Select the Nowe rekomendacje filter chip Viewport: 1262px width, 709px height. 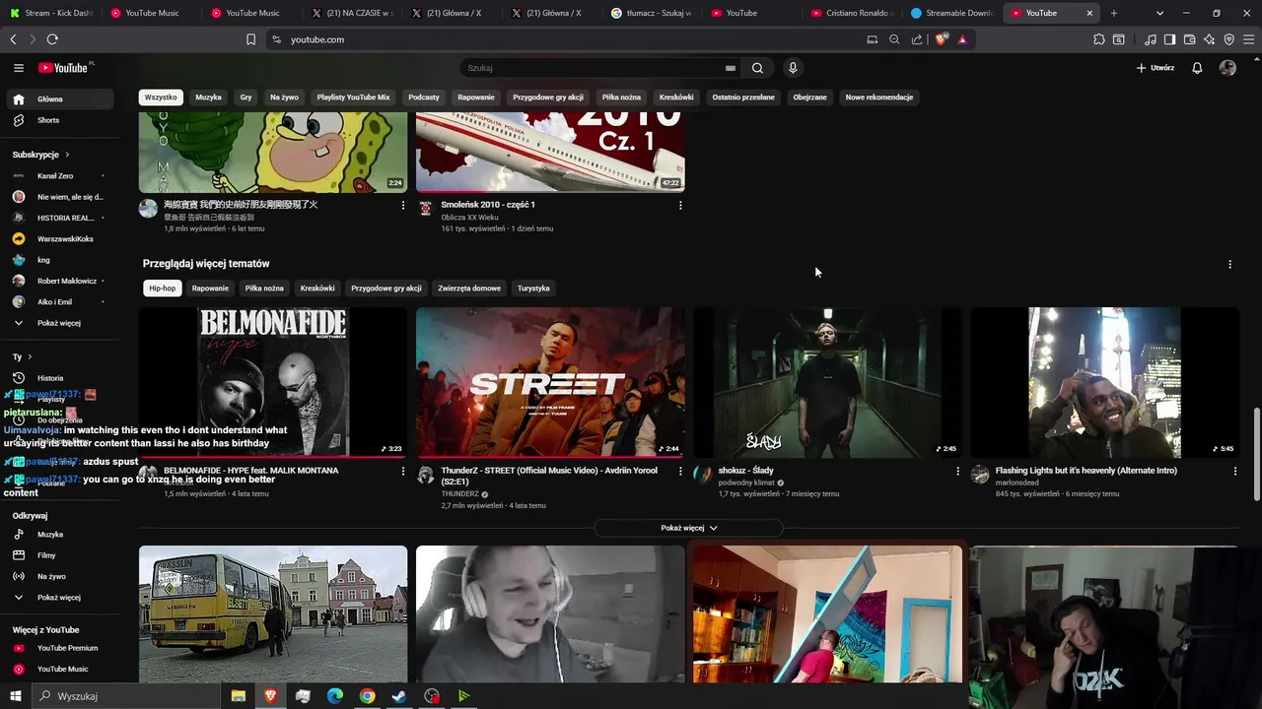point(879,97)
